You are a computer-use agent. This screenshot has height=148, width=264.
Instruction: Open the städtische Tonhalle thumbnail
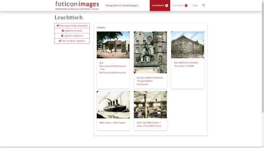pyautogui.click(x=187, y=45)
